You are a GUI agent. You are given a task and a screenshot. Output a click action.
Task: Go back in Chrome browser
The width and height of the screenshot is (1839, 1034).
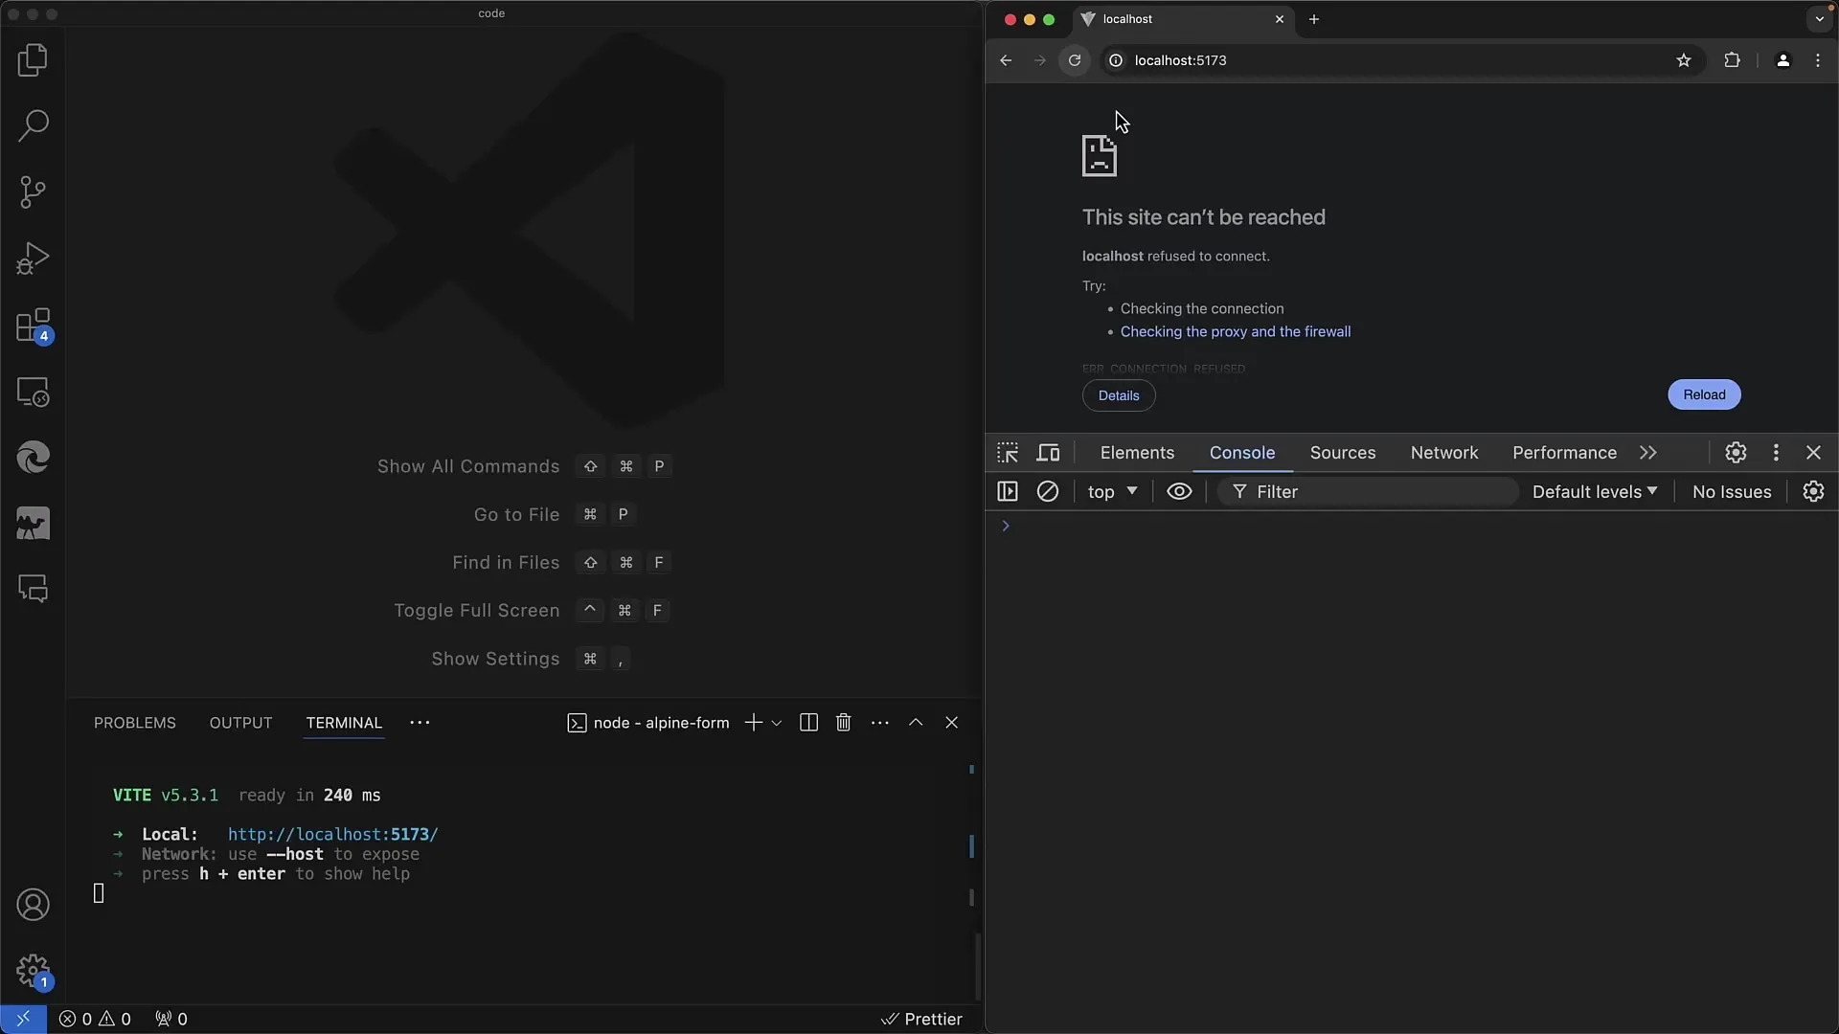pos(1006,60)
